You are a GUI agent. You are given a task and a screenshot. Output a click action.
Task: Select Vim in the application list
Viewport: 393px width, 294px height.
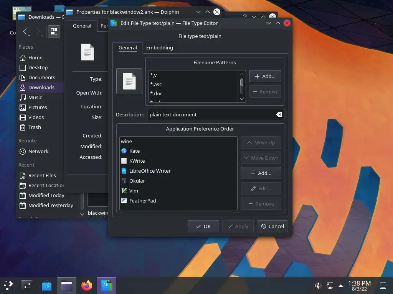178,191
